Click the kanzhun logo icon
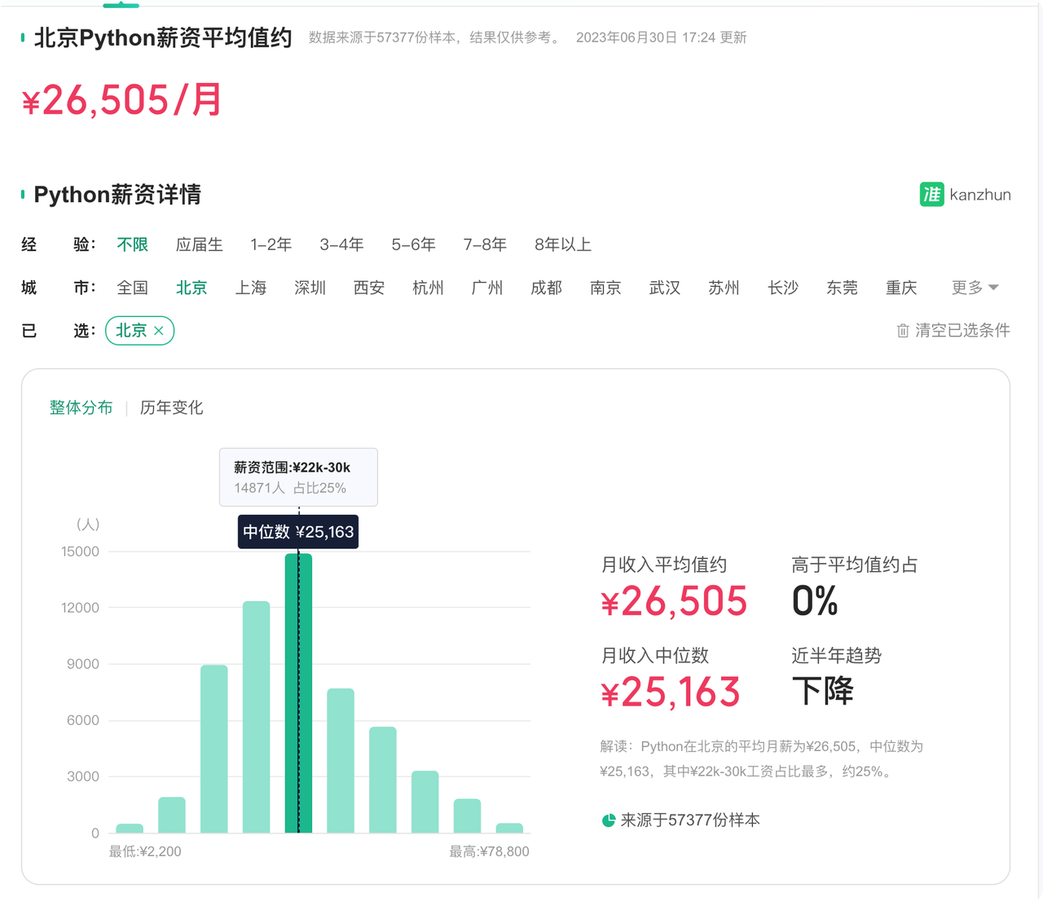 point(931,194)
